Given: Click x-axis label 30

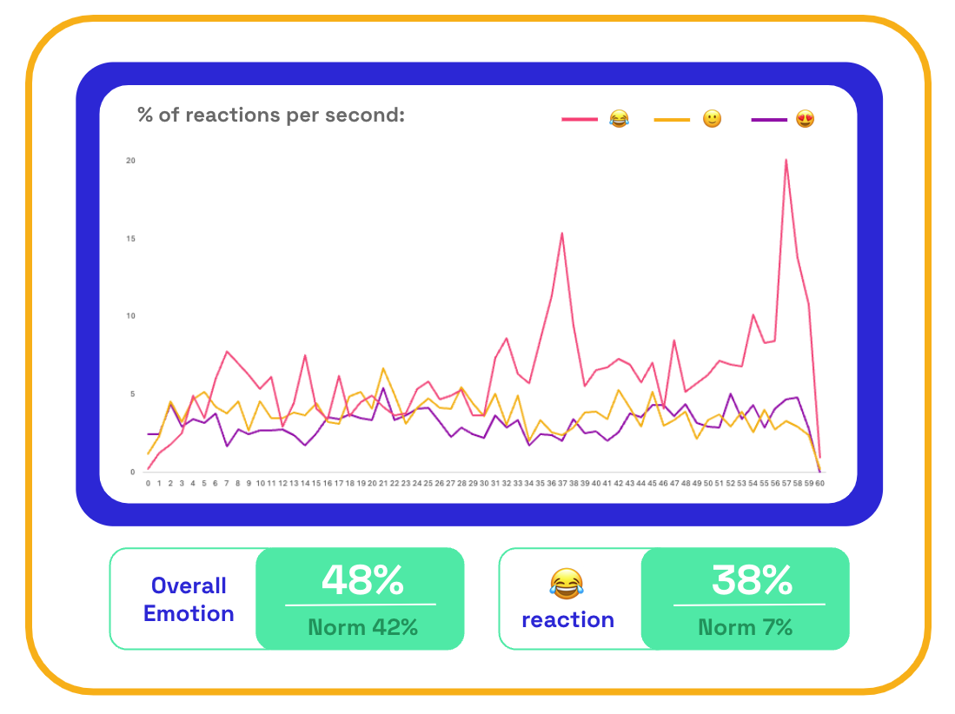Looking at the screenshot, I should [484, 483].
